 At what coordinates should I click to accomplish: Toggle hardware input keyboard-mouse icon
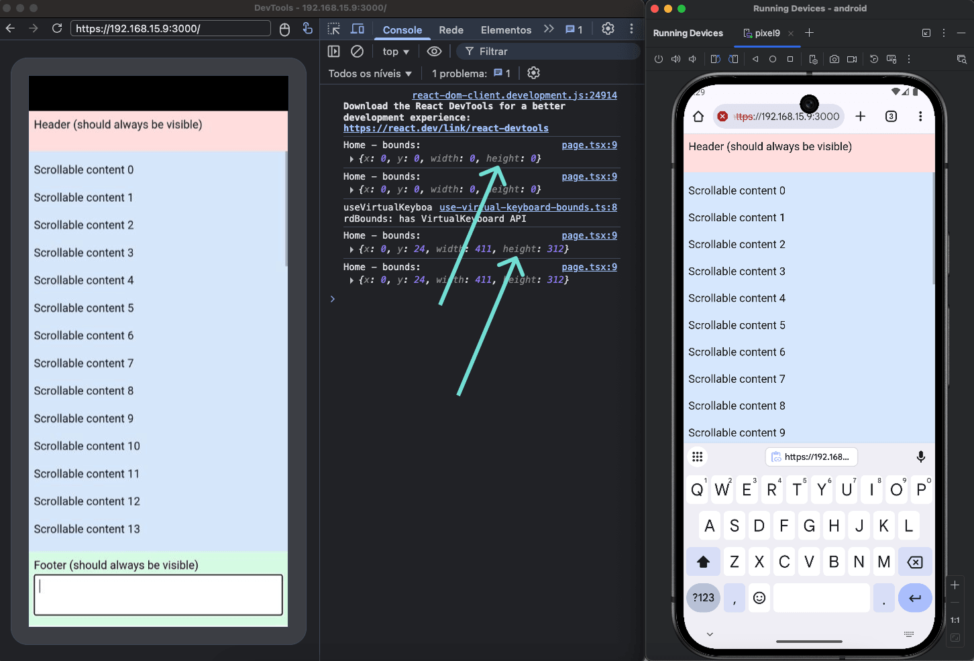(891, 59)
